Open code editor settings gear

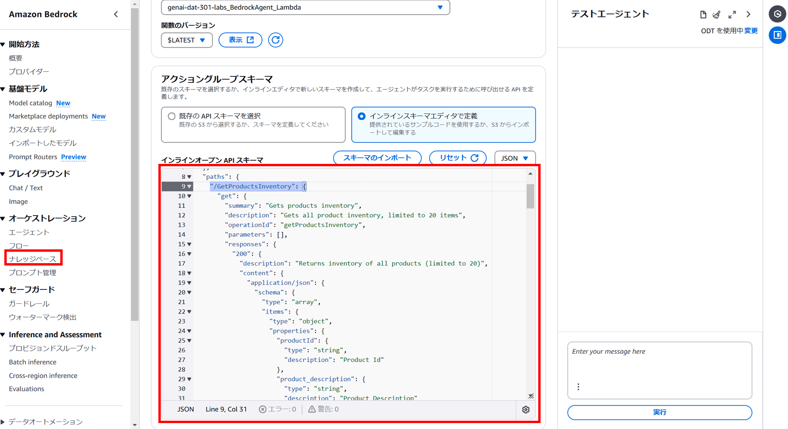[526, 409]
